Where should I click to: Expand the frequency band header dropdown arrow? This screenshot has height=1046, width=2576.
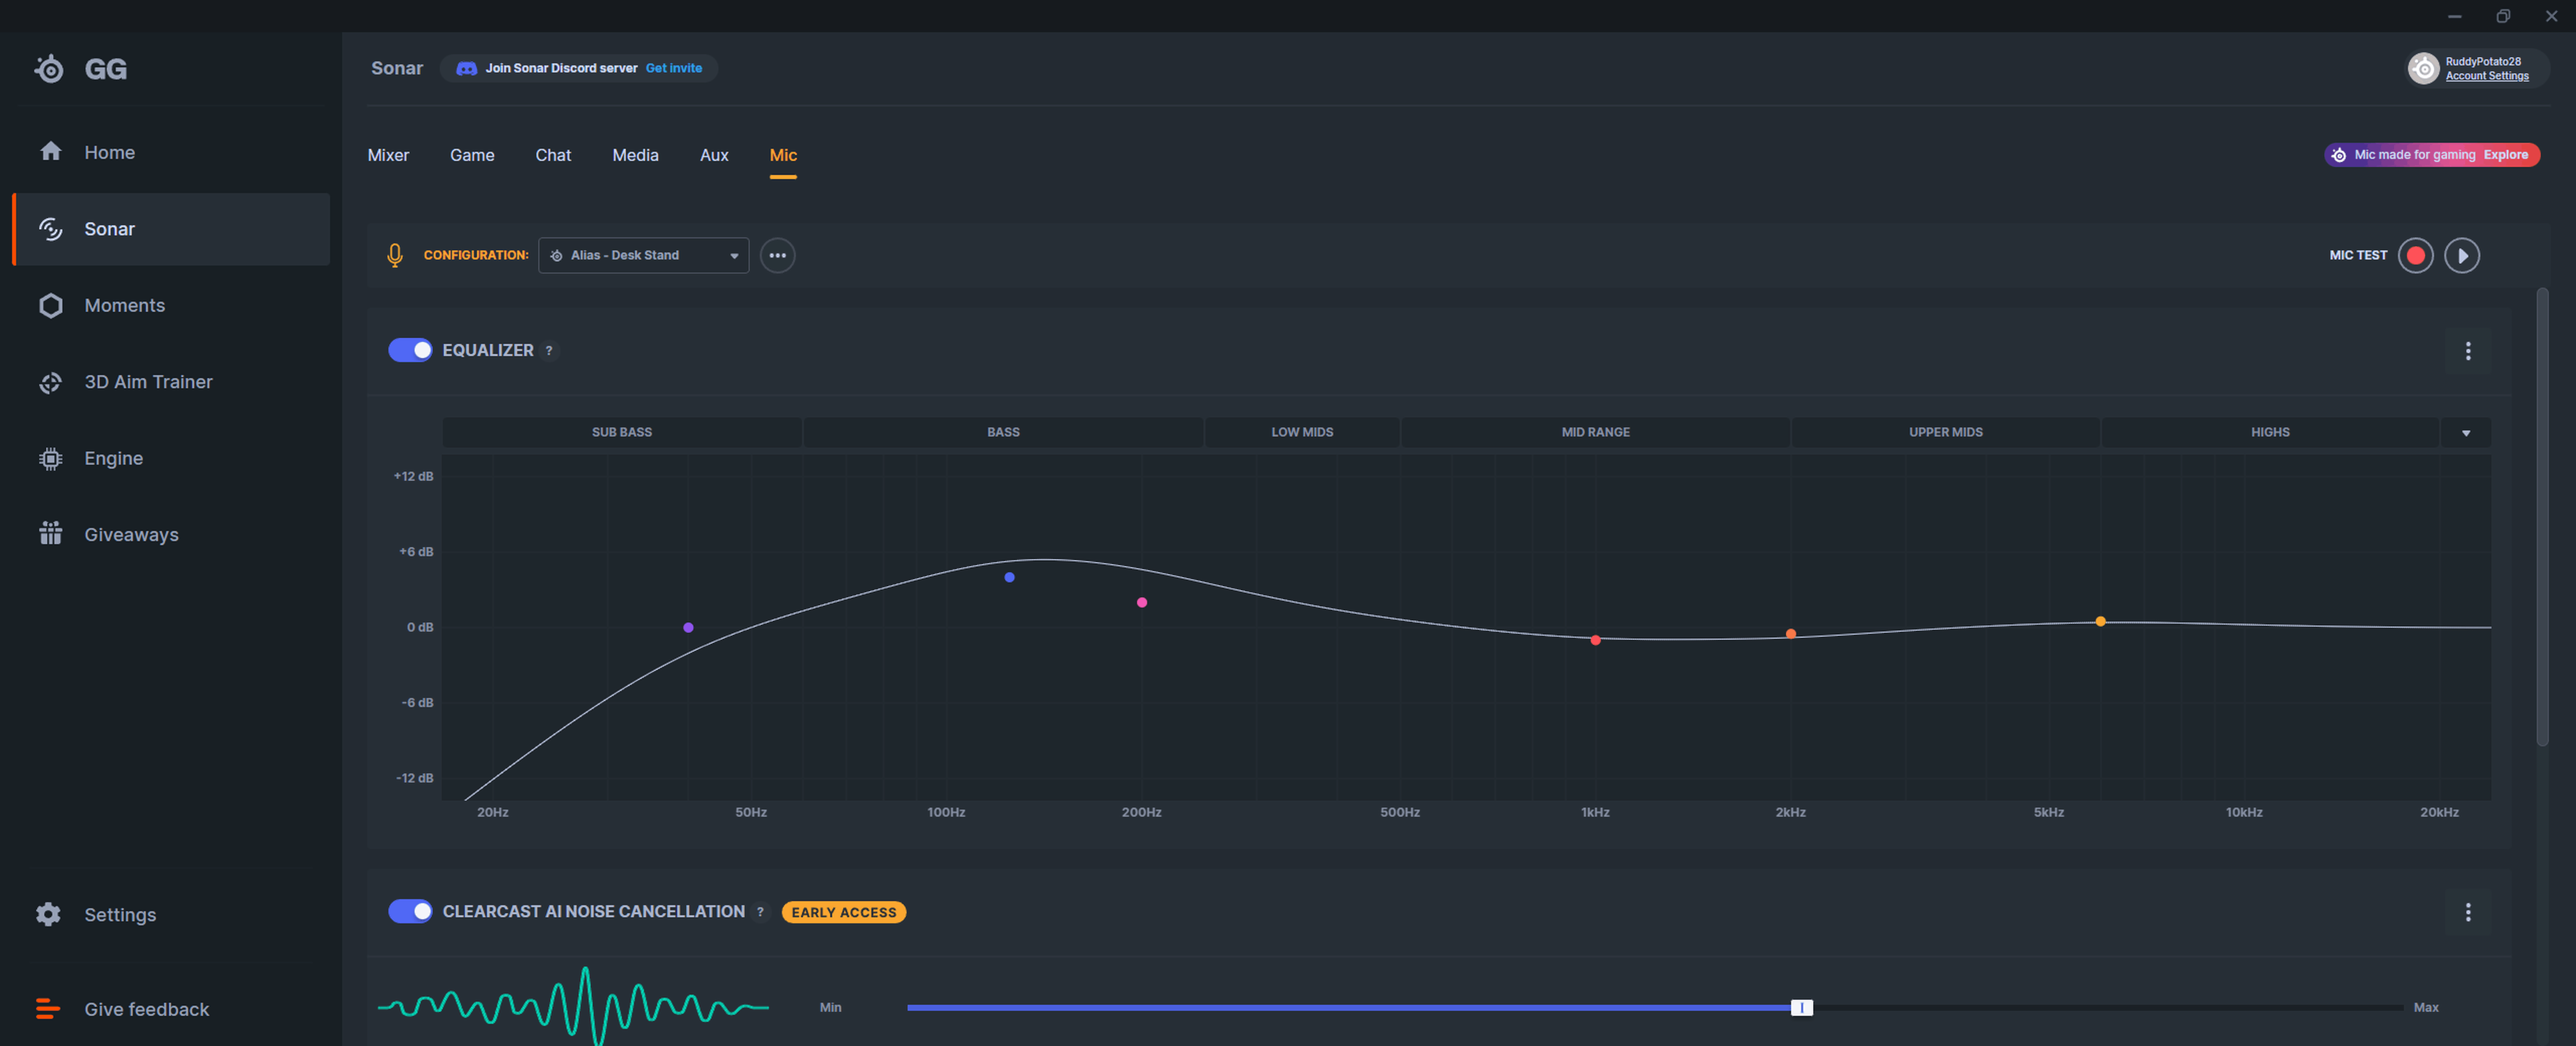coord(2466,433)
